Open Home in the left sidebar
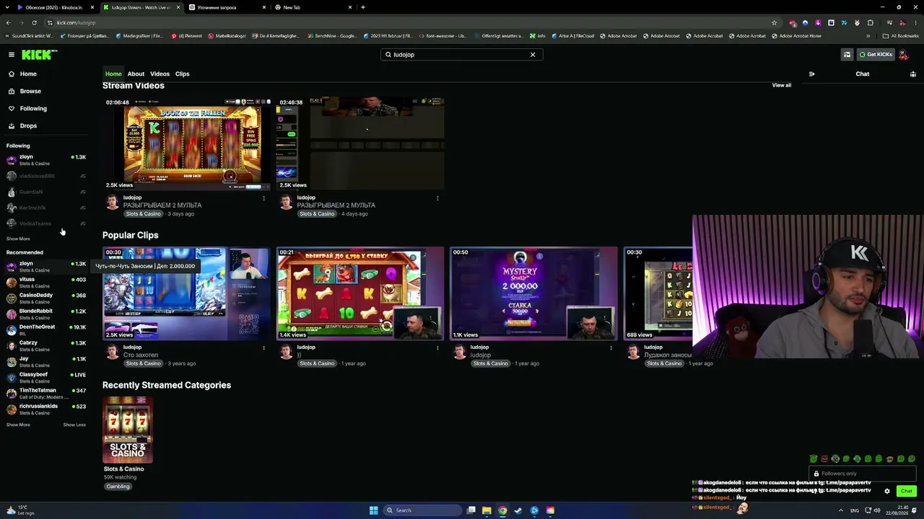The height and width of the screenshot is (519, 924). click(x=28, y=74)
